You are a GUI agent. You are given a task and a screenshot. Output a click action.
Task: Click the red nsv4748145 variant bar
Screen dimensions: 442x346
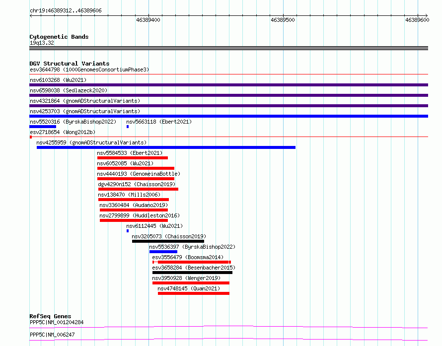click(x=194, y=293)
